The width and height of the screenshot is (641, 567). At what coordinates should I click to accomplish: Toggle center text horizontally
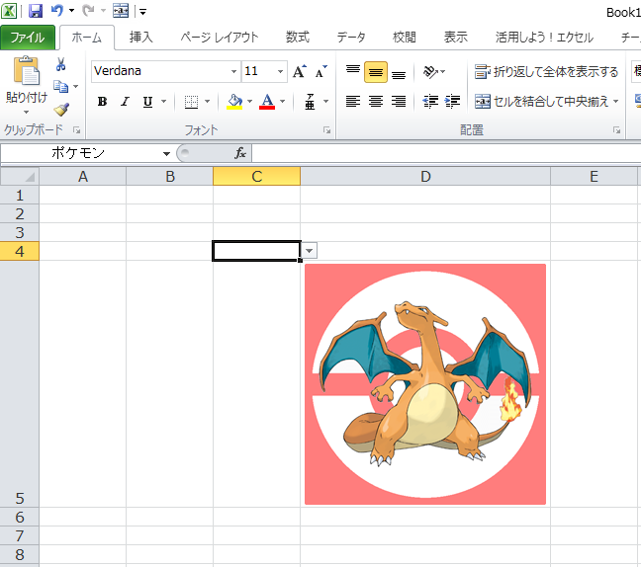point(376,101)
